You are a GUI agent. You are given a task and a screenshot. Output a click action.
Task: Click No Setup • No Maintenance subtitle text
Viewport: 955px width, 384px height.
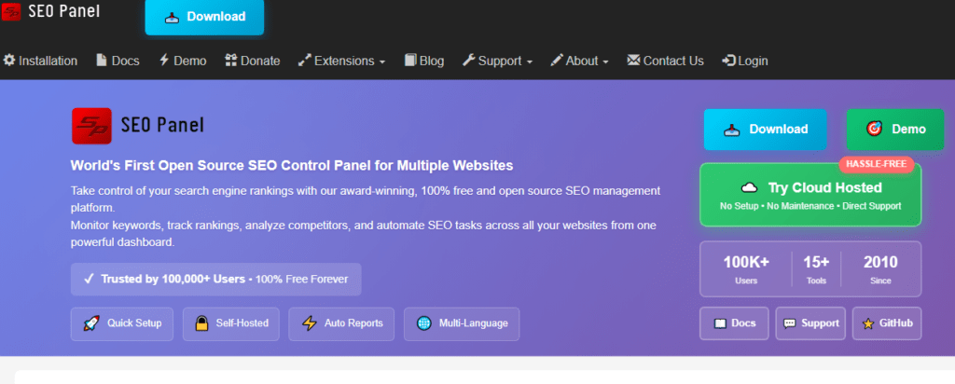tap(810, 206)
